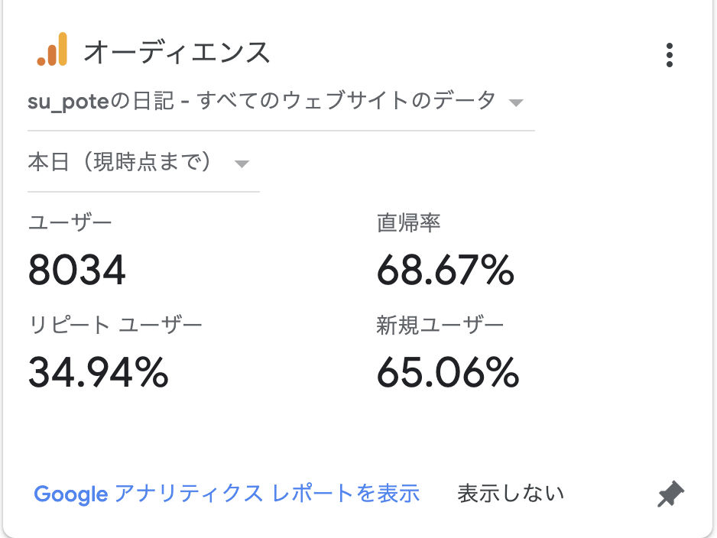Open Google アナリティクス レポートを表示 link
Viewport: 717px width, 538px height.
tap(227, 494)
